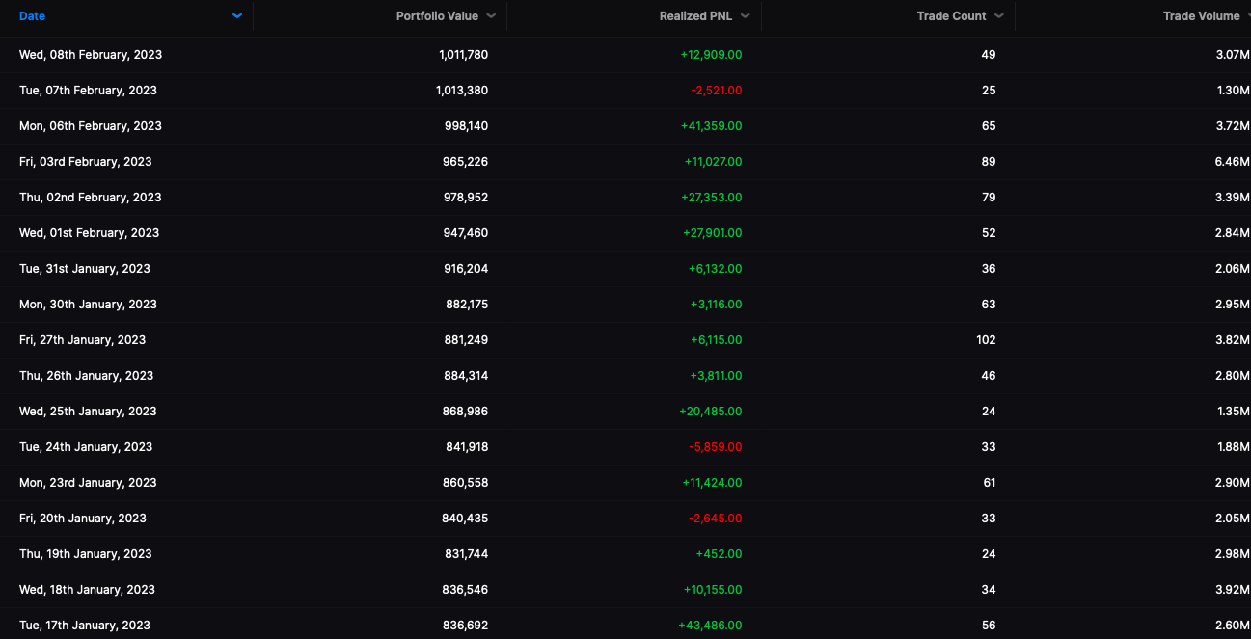Viewport: 1251px width, 639px height.
Task: Click the red PNL value -2,521.00
Action: click(717, 91)
